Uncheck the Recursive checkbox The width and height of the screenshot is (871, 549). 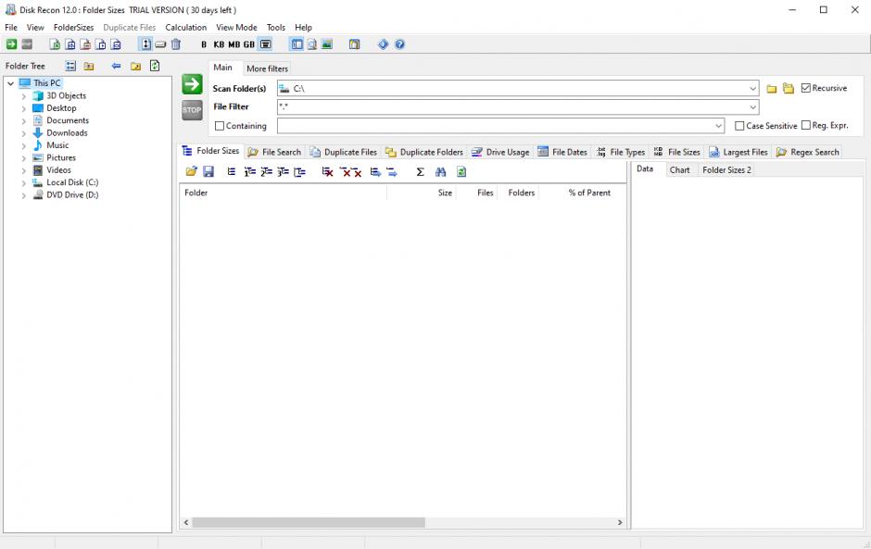[806, 88]
